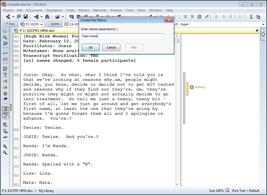Viewport: 267px width, 195px height.
Task: Click the zoom in magnifier in left sidebar
Action: (x=5, y=146)
